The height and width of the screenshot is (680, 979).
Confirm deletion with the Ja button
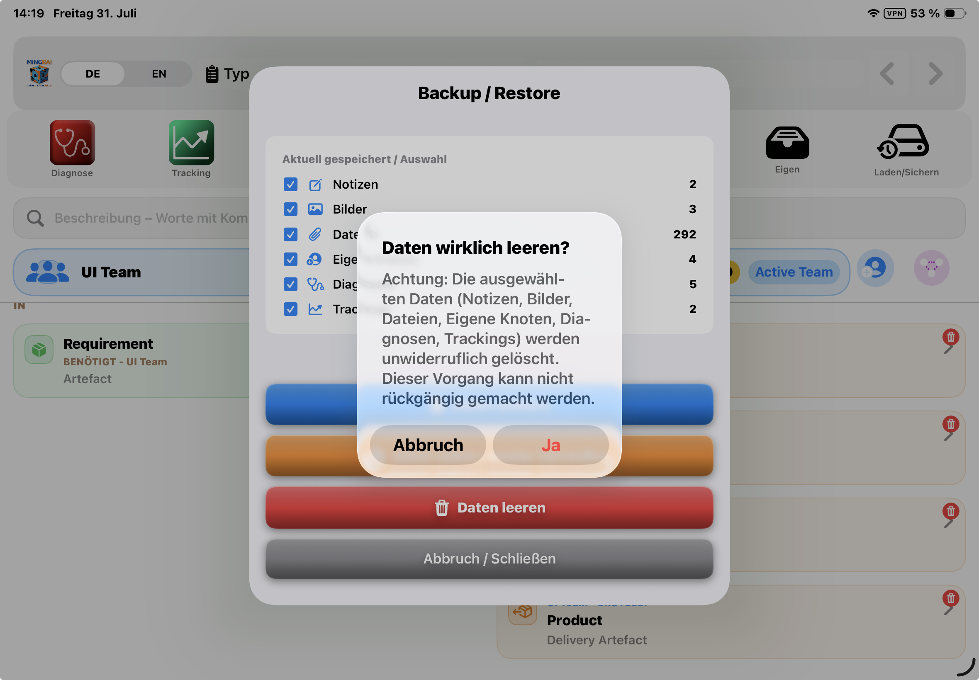[550, 445]
